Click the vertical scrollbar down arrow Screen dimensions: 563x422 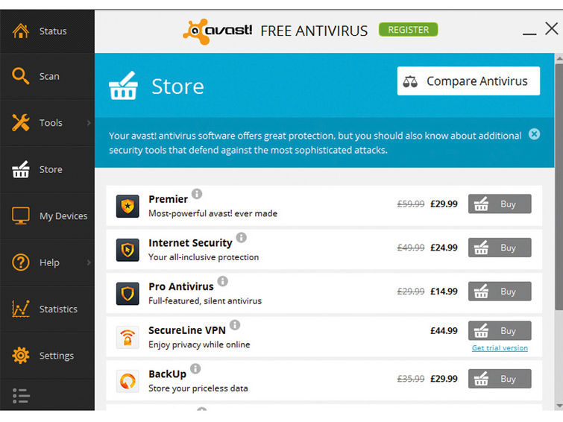click(559, 406)
